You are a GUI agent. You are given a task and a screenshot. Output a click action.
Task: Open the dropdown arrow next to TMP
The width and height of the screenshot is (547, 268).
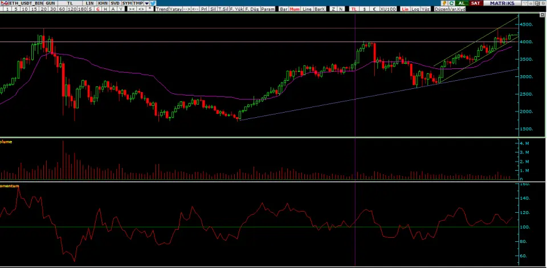tap(146, 3)
